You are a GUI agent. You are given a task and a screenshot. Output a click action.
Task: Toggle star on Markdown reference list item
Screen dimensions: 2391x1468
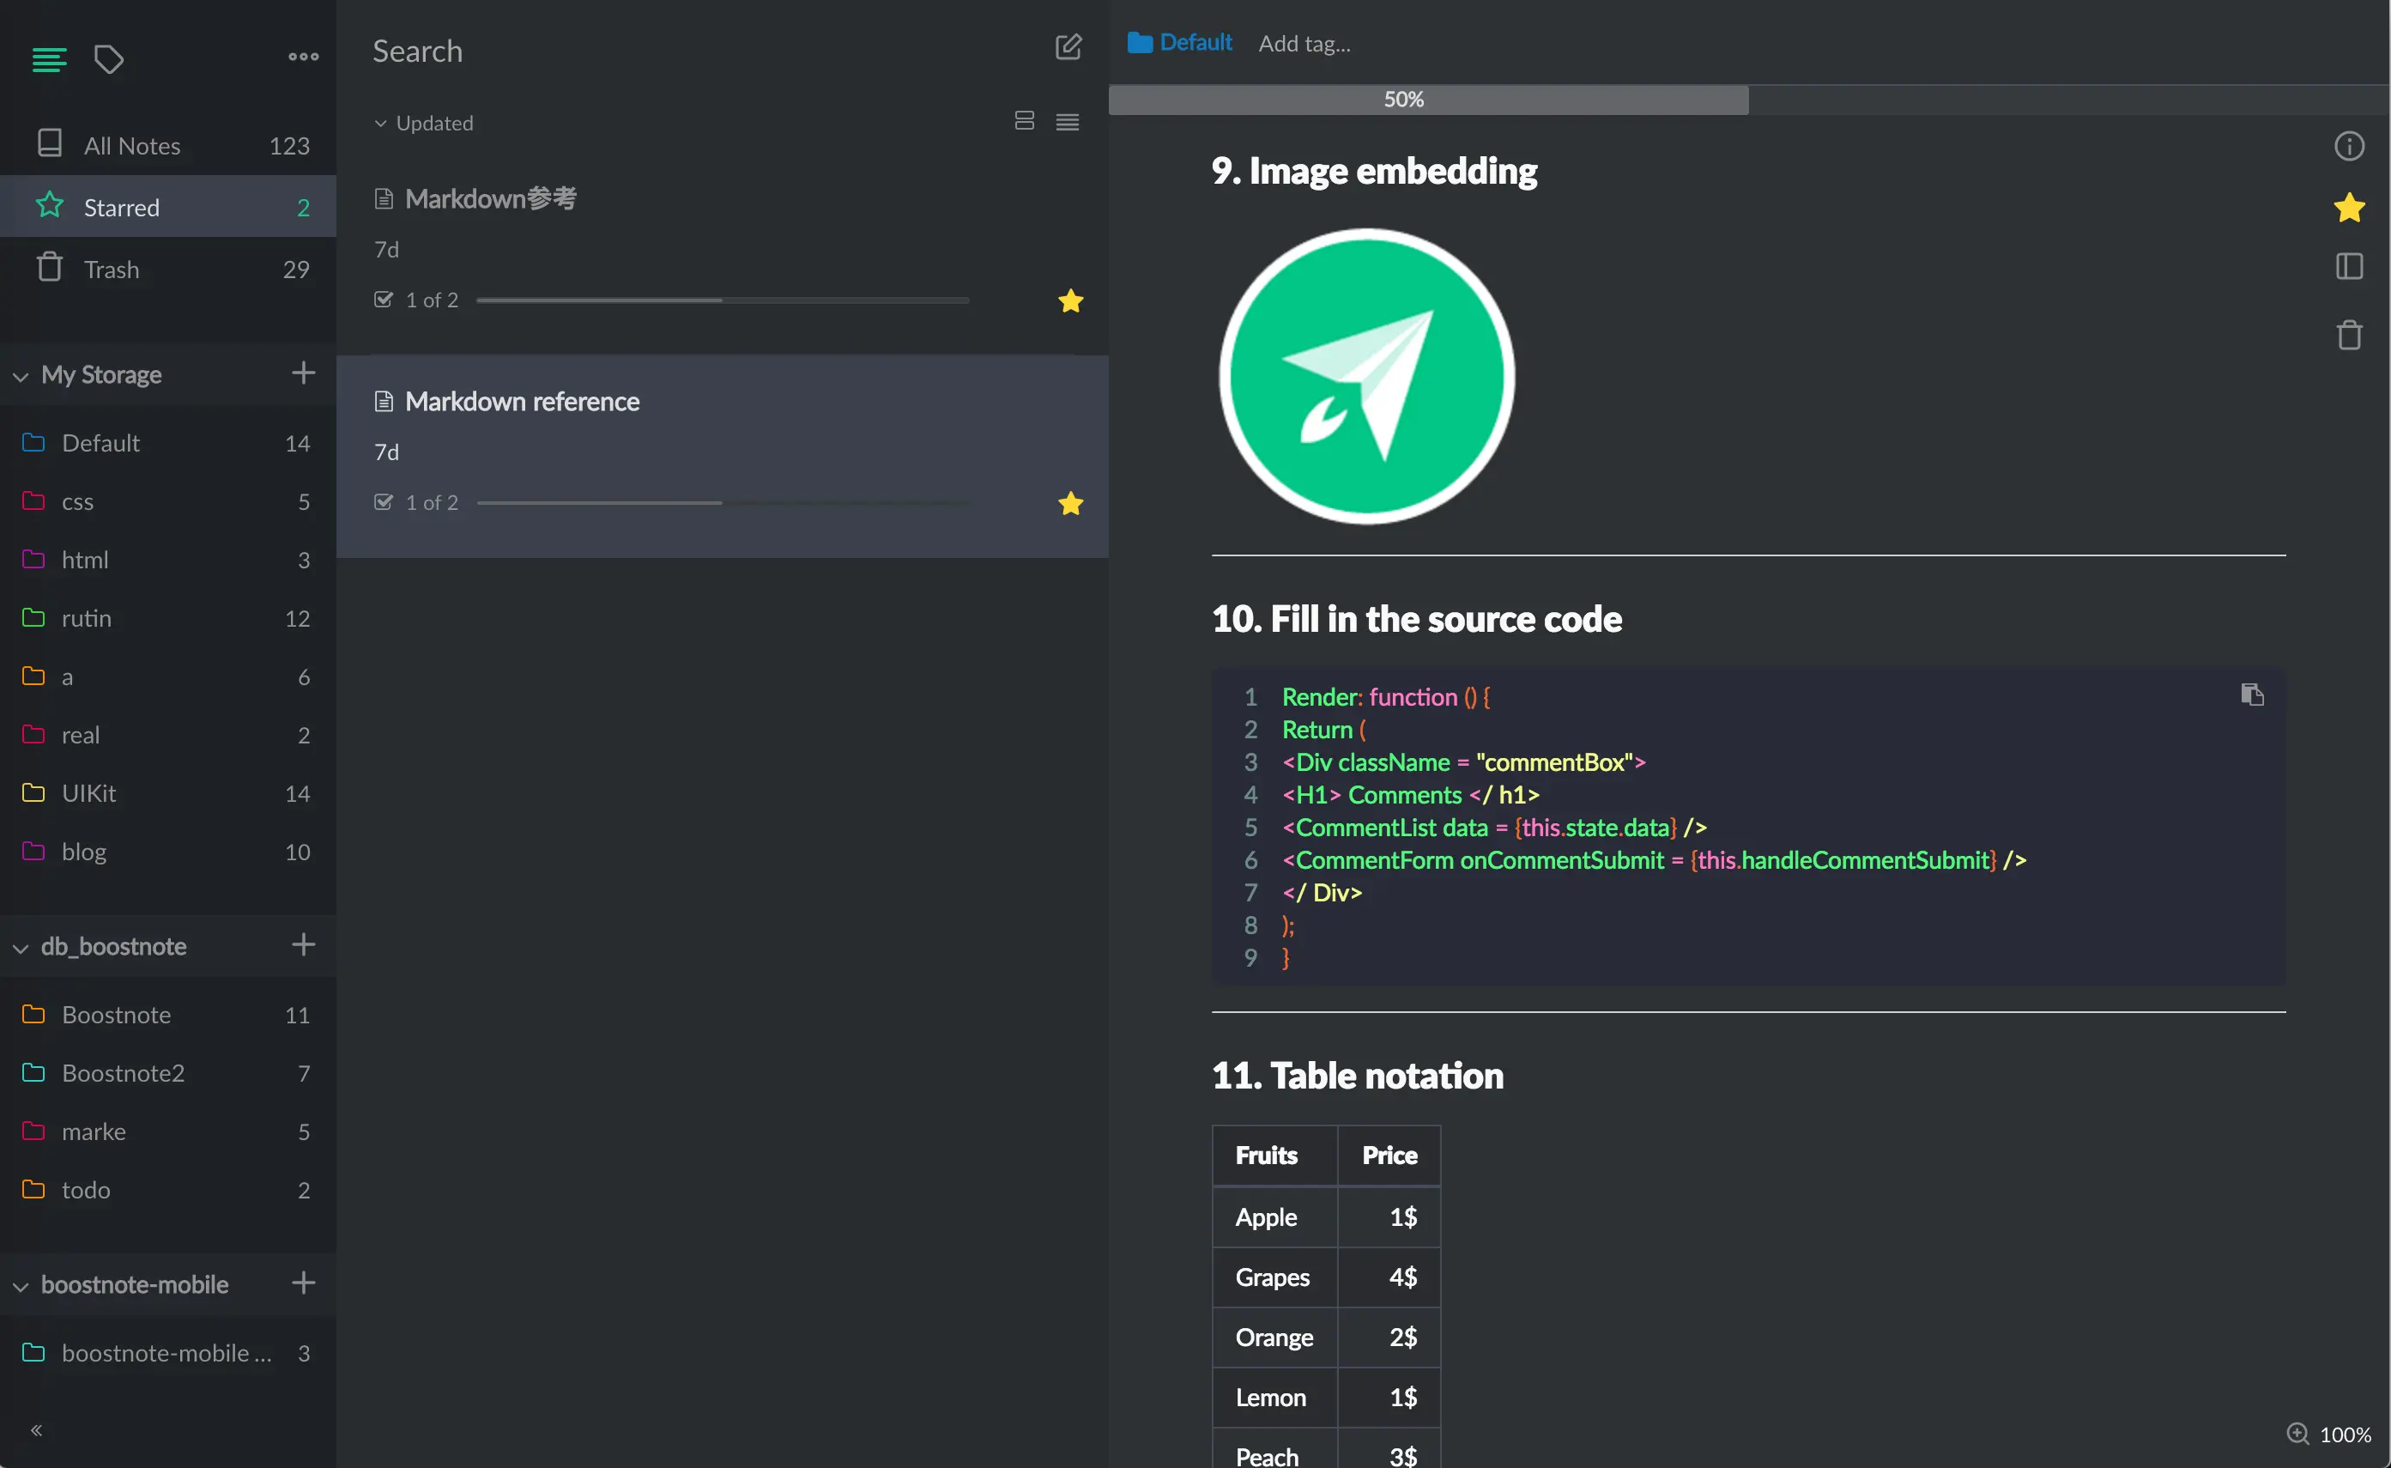[x=1070, y=504]
